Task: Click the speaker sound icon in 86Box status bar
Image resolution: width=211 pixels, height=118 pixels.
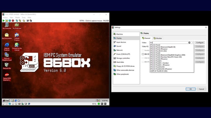Action: pyautogui.click(x=29, y=104)
